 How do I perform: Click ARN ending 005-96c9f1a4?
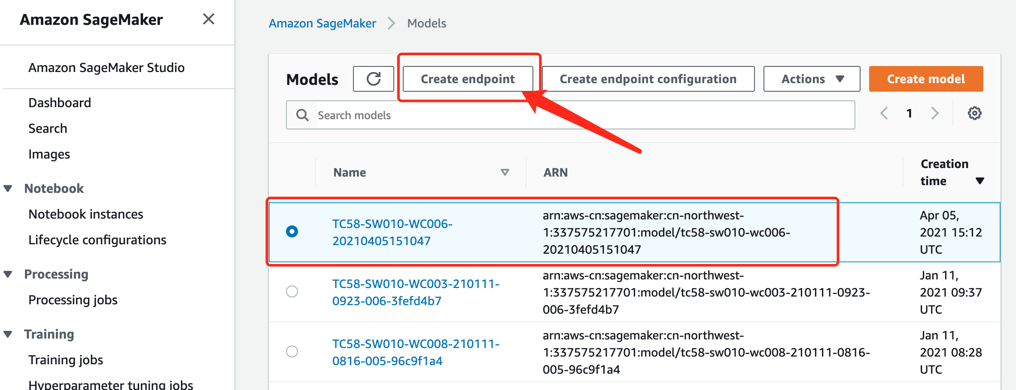pyautogui.click(x=706, y=352)
